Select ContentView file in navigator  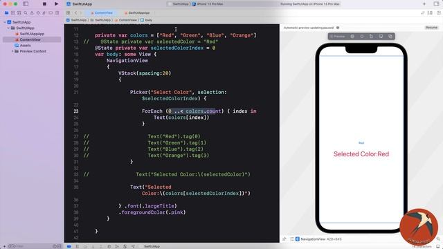(x=32, y=39)
